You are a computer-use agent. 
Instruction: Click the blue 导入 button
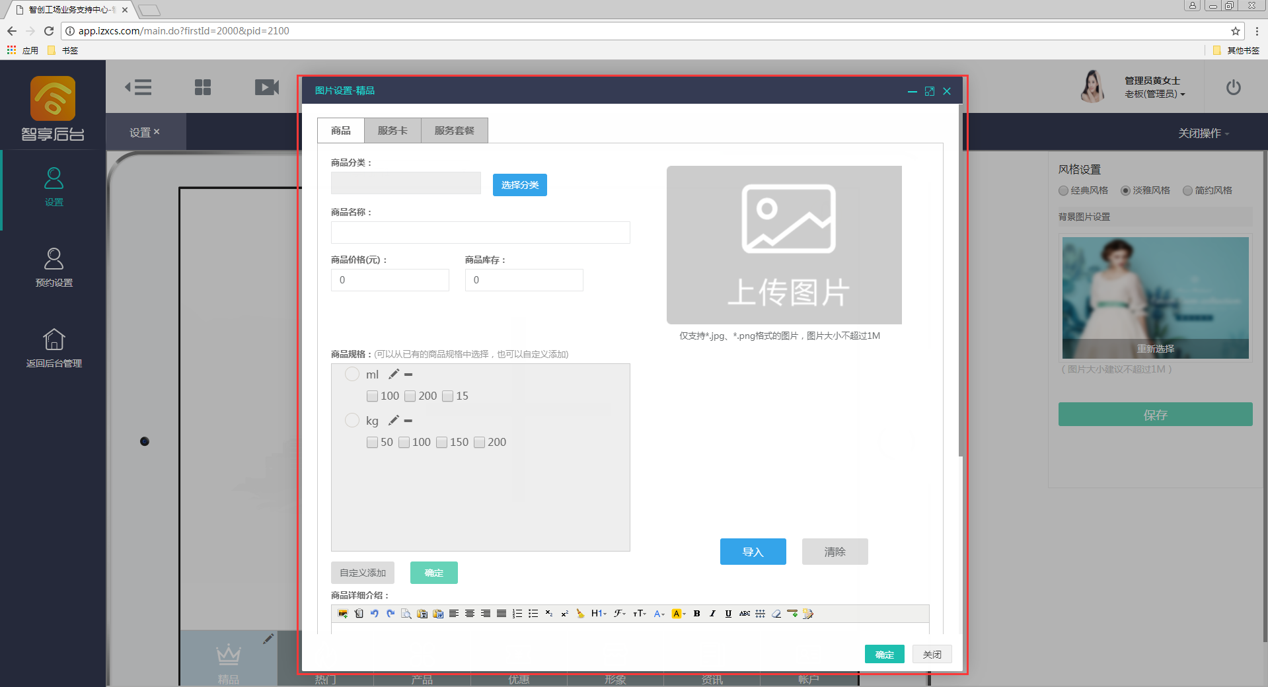[x=753, y=552]
